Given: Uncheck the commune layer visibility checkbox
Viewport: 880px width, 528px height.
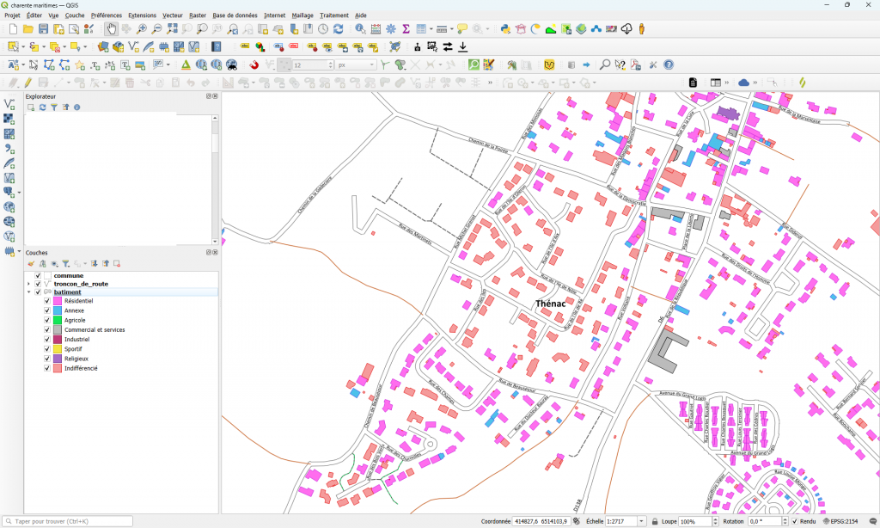Looking at the screenshot, I should pos(38,275).
